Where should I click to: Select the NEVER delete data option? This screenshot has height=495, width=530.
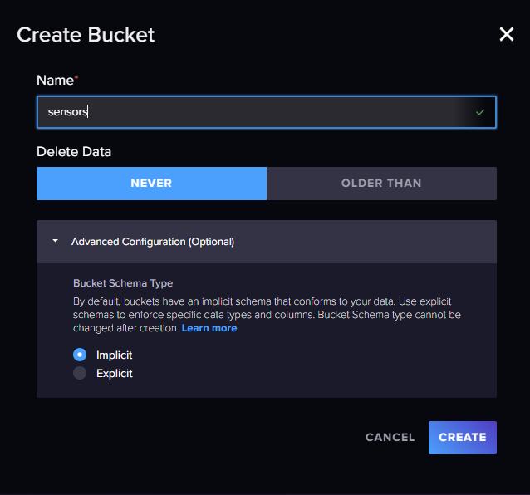(151, 184)
